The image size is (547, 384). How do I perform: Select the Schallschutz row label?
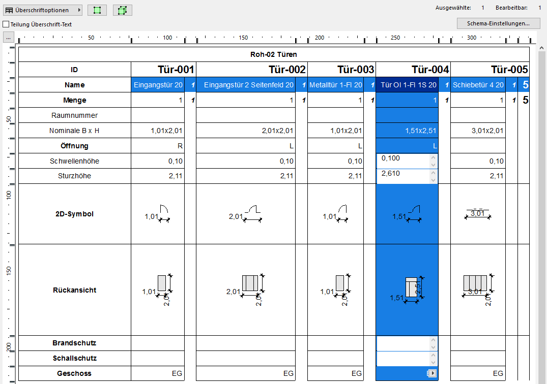75,358
